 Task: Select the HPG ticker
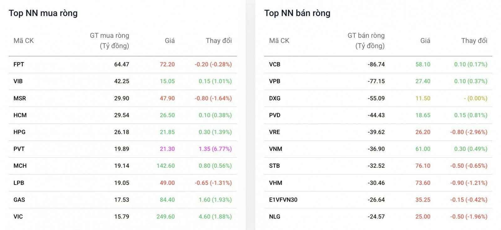pos(19,132)
